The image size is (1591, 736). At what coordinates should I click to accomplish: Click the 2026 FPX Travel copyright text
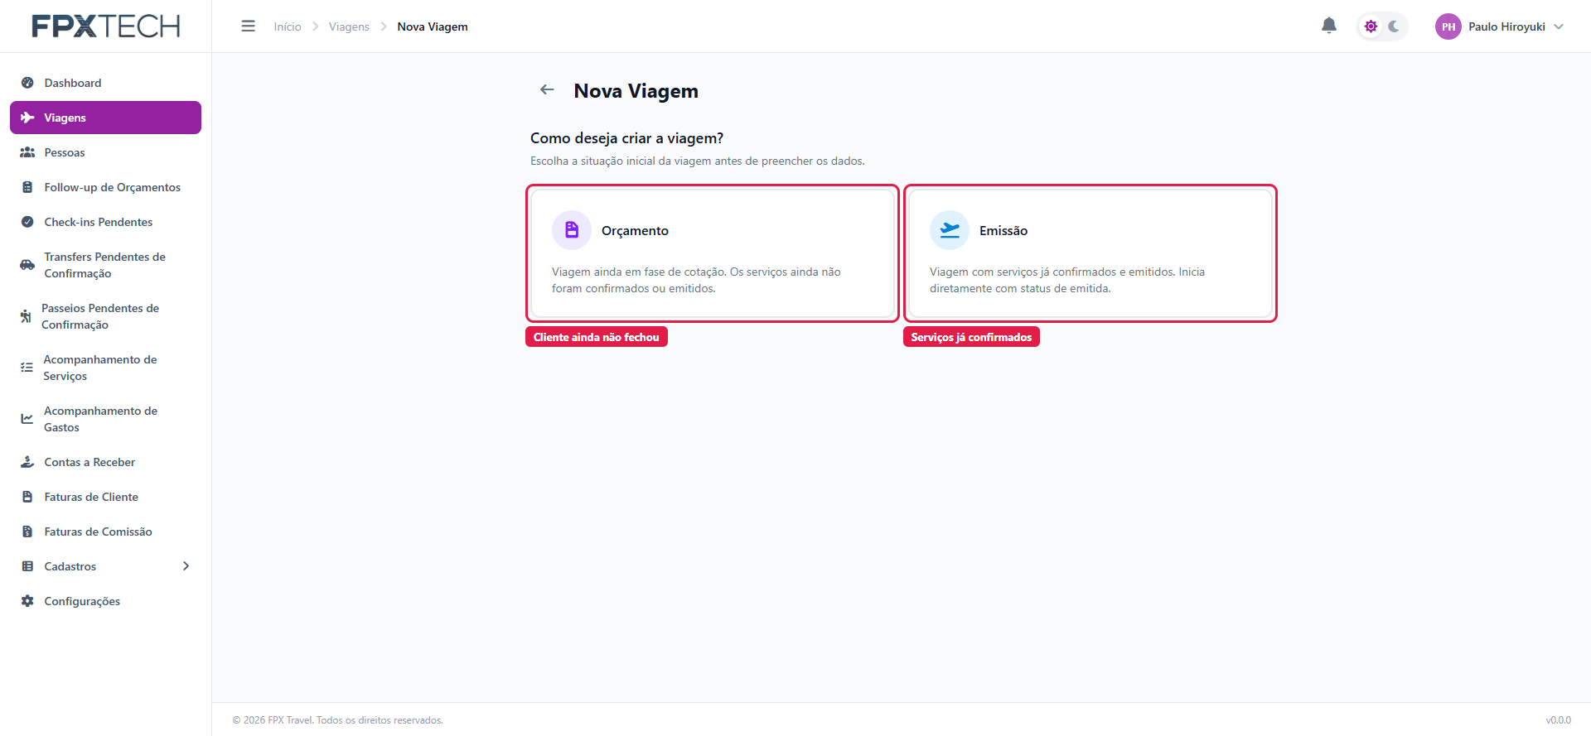pyautogui.click(x=337, y=720)
